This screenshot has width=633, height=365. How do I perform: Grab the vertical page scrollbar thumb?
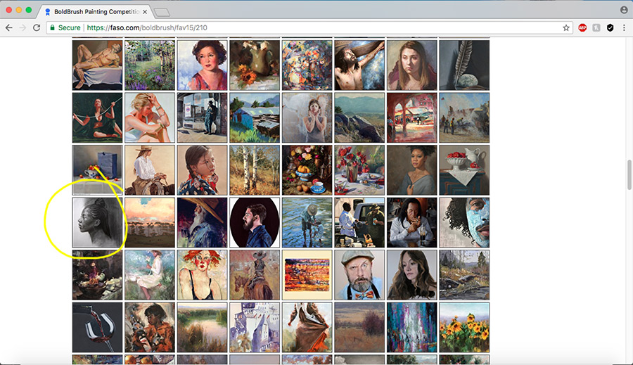pyautogui.click(x=629, y=175)
